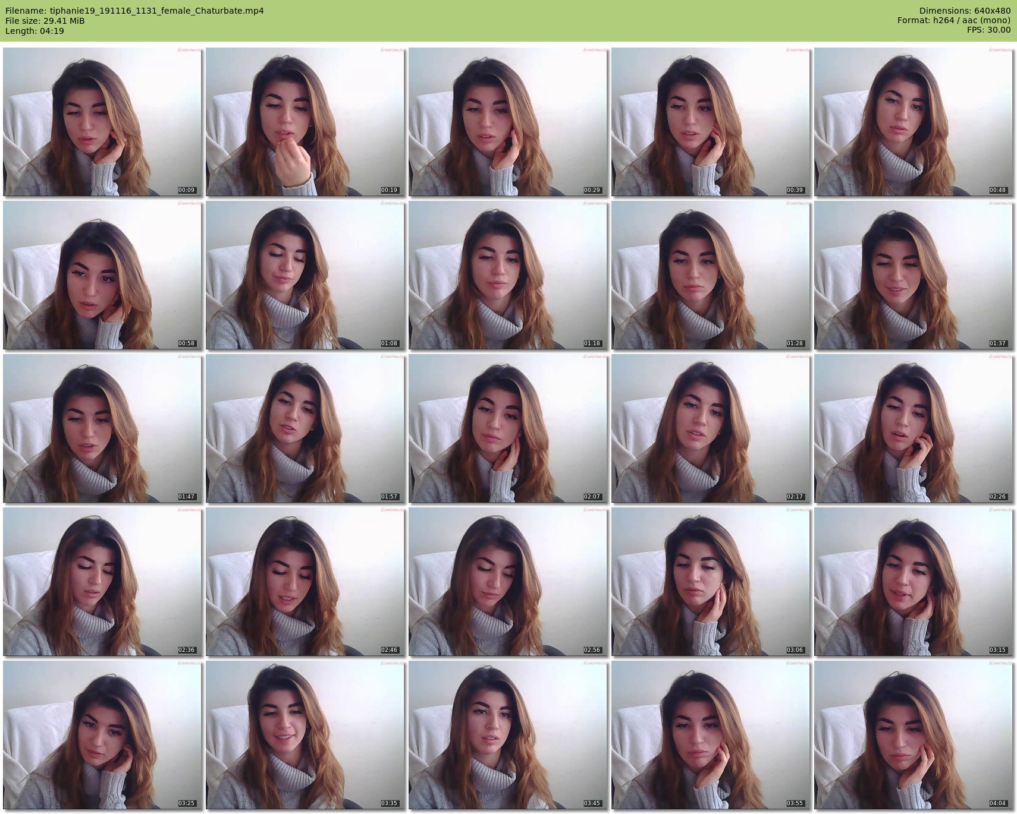Viewport: 1017px width, 814px height.
Task: Click the 03:06 video frame
Action: [711, 582]
